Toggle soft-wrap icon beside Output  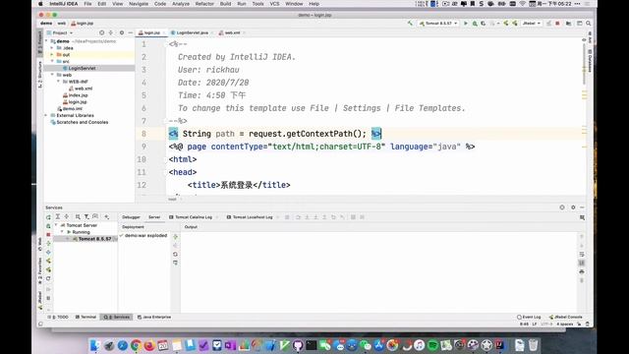coord(582,254)
